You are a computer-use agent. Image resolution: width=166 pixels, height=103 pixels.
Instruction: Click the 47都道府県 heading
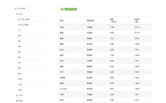coord(69,9)
